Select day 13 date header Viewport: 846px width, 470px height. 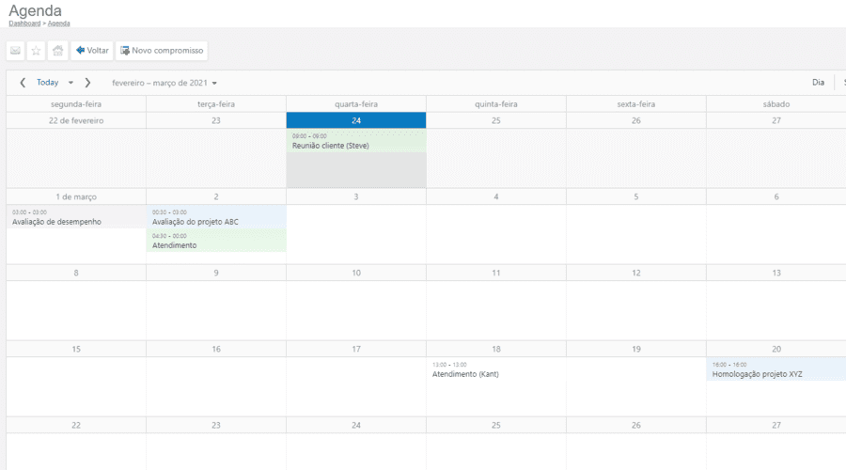(775, 273)
